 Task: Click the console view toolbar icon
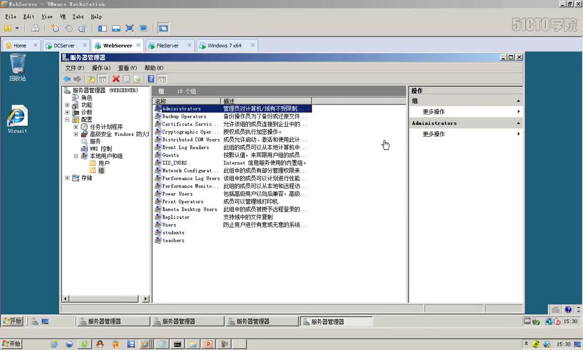(x=163, y=28)
